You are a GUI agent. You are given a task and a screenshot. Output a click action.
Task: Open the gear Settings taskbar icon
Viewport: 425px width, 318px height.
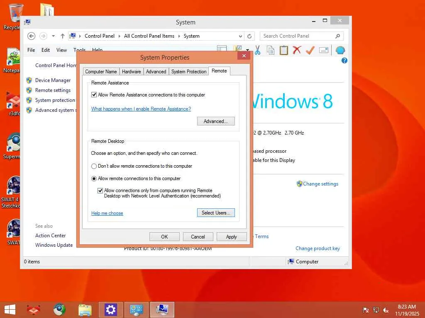tap(110, 310)
